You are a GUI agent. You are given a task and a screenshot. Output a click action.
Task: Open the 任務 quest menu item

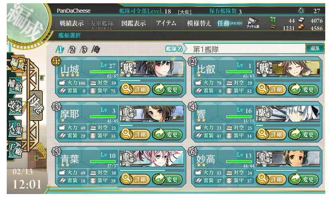click(229, 23)
